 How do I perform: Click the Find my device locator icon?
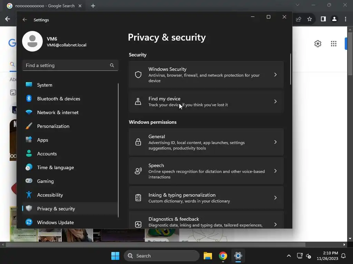coord(138,101)
